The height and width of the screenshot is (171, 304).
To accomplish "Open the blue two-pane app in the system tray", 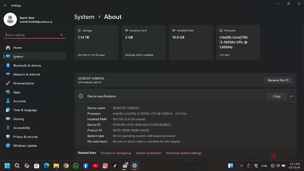I will click(x=230, y=166).
